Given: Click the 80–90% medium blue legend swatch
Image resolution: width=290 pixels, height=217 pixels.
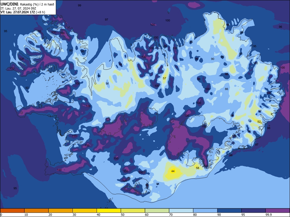Looking at the screenshot, I should 205,211.
